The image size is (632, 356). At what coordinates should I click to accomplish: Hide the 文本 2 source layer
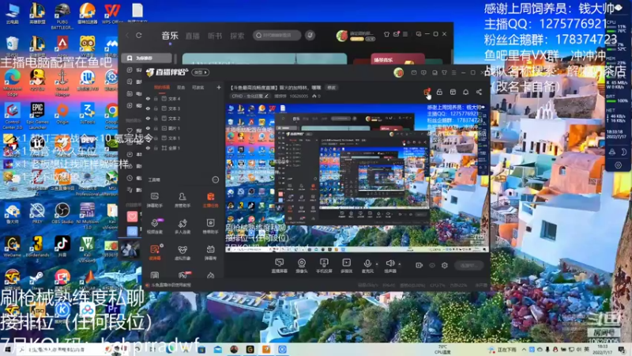click(148, 118)
